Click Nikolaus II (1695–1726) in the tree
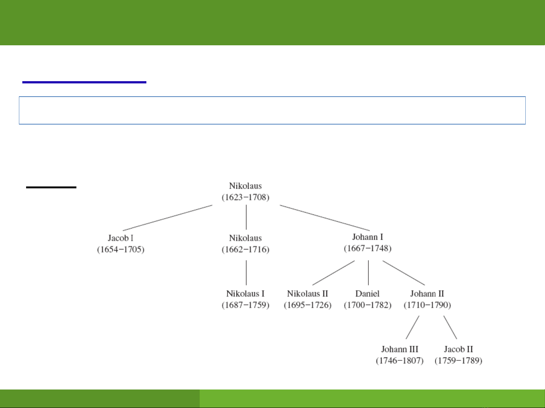This screenshot has width=545, height=408. (x=307, y=299)
